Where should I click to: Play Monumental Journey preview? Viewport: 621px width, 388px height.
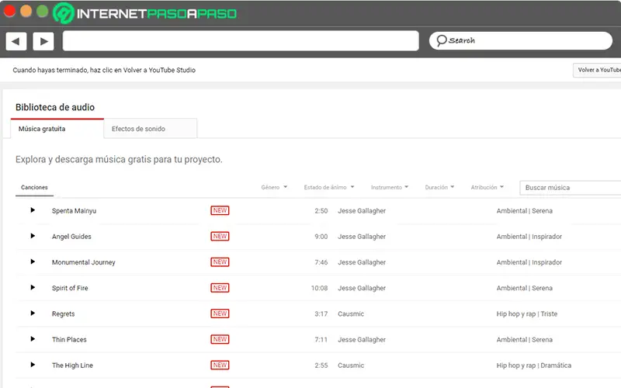pyautogui.click(x=33, y=262)
